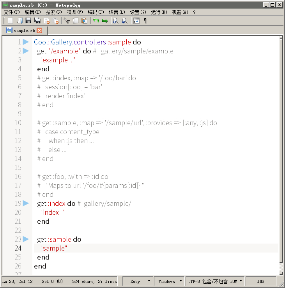Open the 编辑(E) menu
This screenshot has height=288, width=285.
(33, 12)
